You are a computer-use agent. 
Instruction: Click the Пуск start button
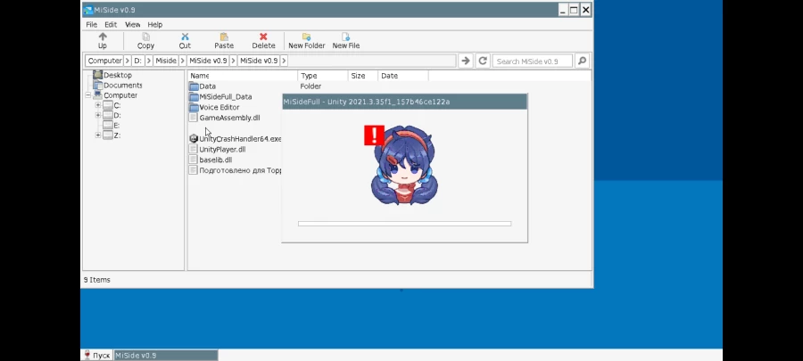tap(97, 355)
